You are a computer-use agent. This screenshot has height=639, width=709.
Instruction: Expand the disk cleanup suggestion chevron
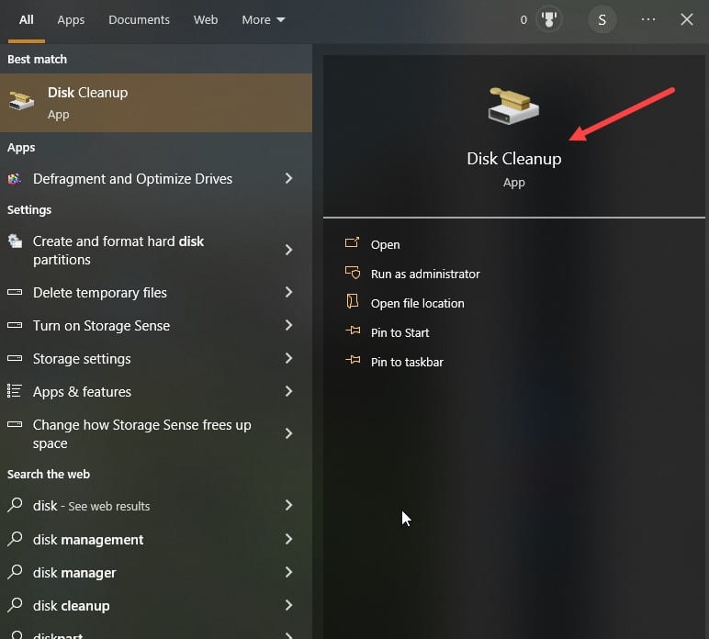coord(288,605)
